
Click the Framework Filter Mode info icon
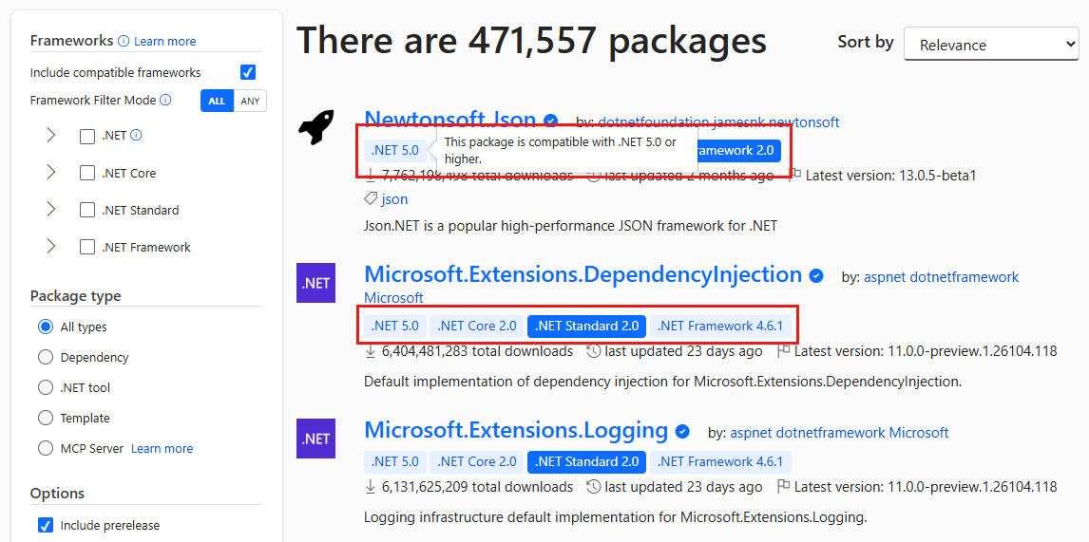click(165, 100)
